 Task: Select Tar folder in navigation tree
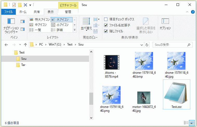click(x=21, y=65)
